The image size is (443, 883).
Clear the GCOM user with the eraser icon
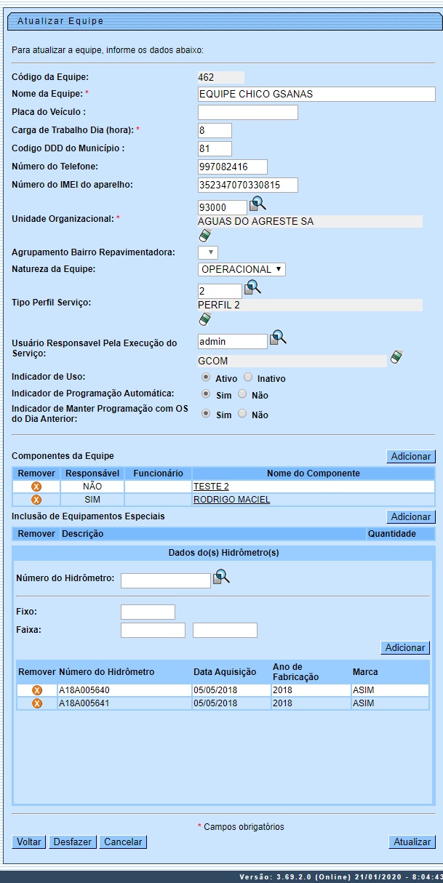(x=396, y=356)
